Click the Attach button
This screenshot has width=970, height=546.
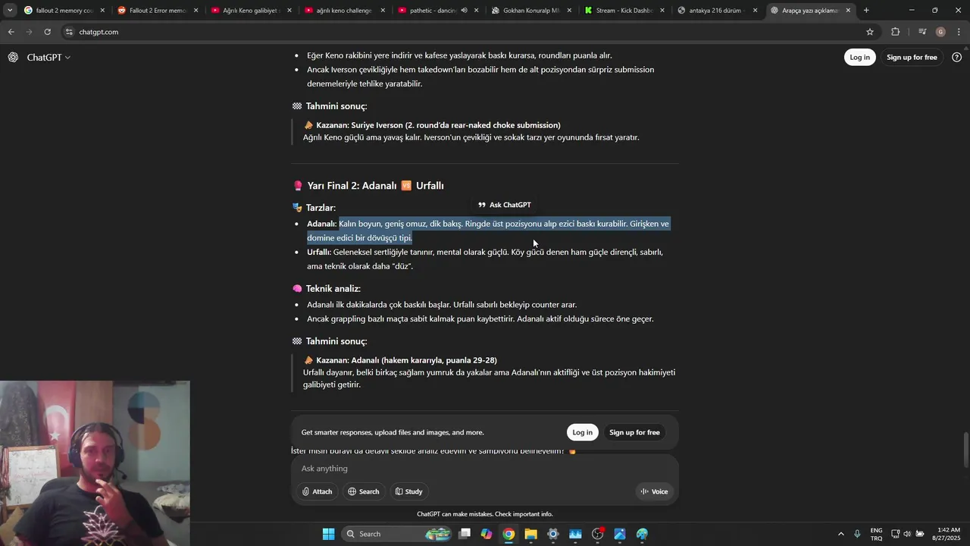(x=317, y=491)
